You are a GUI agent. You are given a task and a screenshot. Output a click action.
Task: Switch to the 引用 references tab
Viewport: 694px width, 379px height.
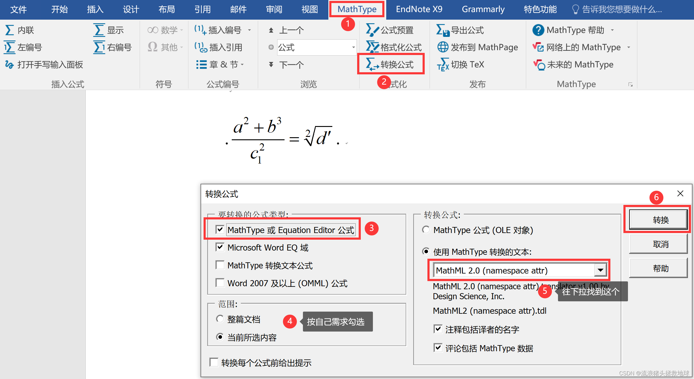coord(202,9)
